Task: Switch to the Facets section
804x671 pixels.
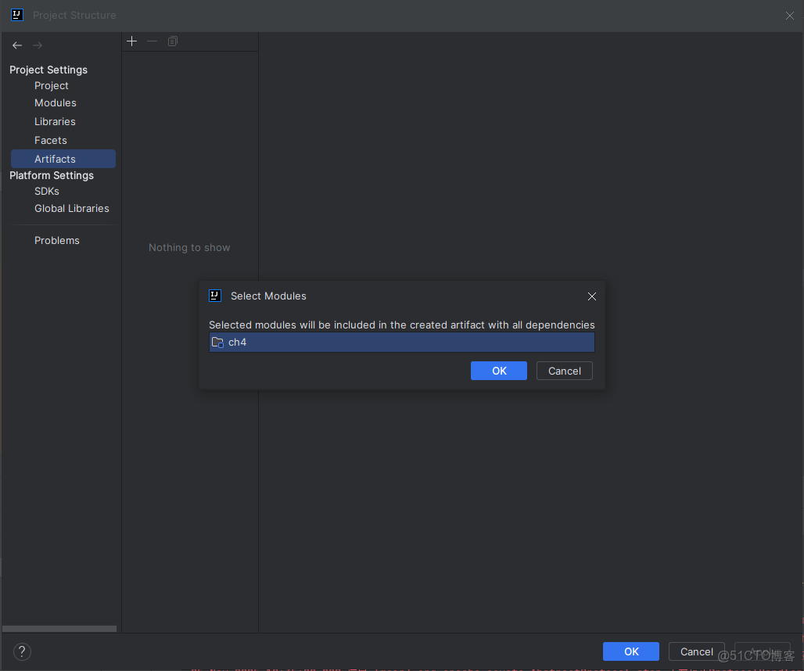Action: (51, 141)
